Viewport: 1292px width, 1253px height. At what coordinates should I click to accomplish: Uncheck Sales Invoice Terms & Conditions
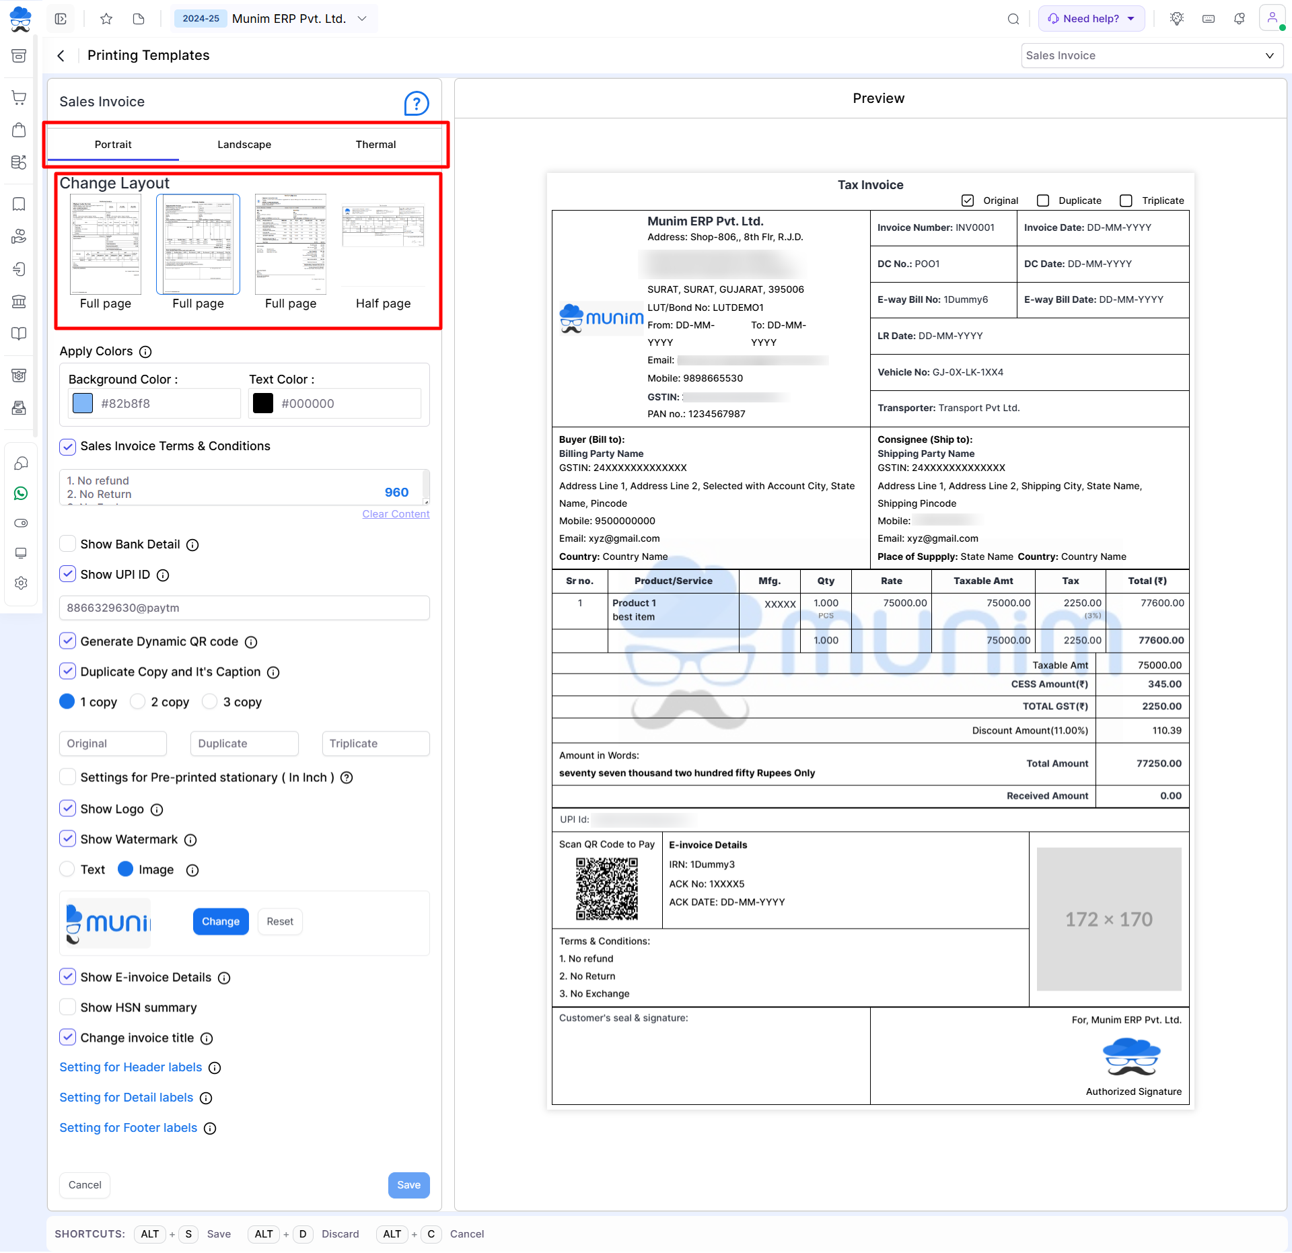(67, 446)
